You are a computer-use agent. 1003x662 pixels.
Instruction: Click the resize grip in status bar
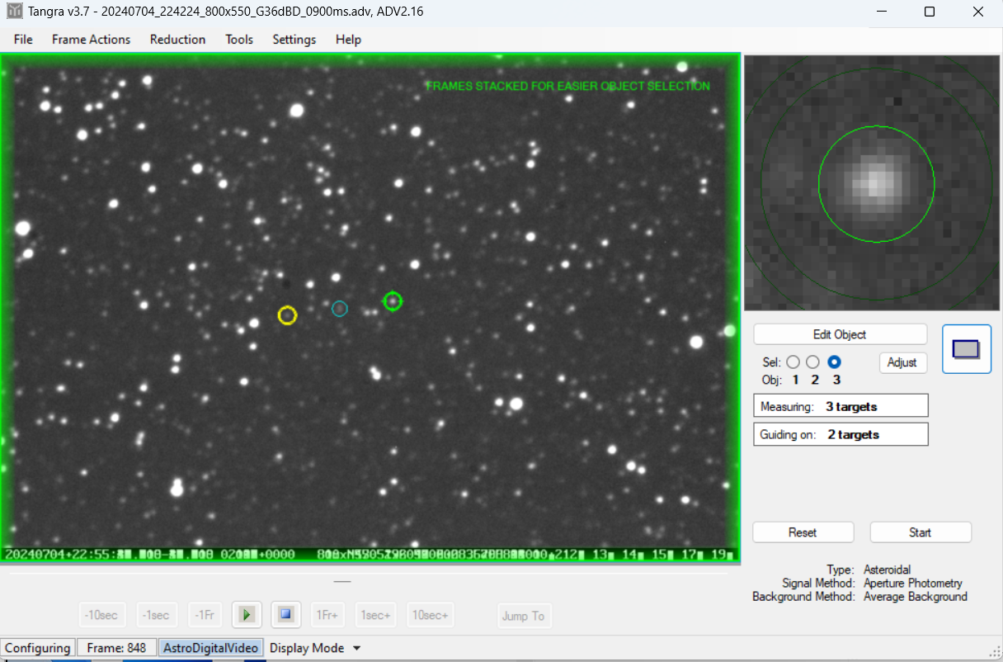(x=995, y=649)
